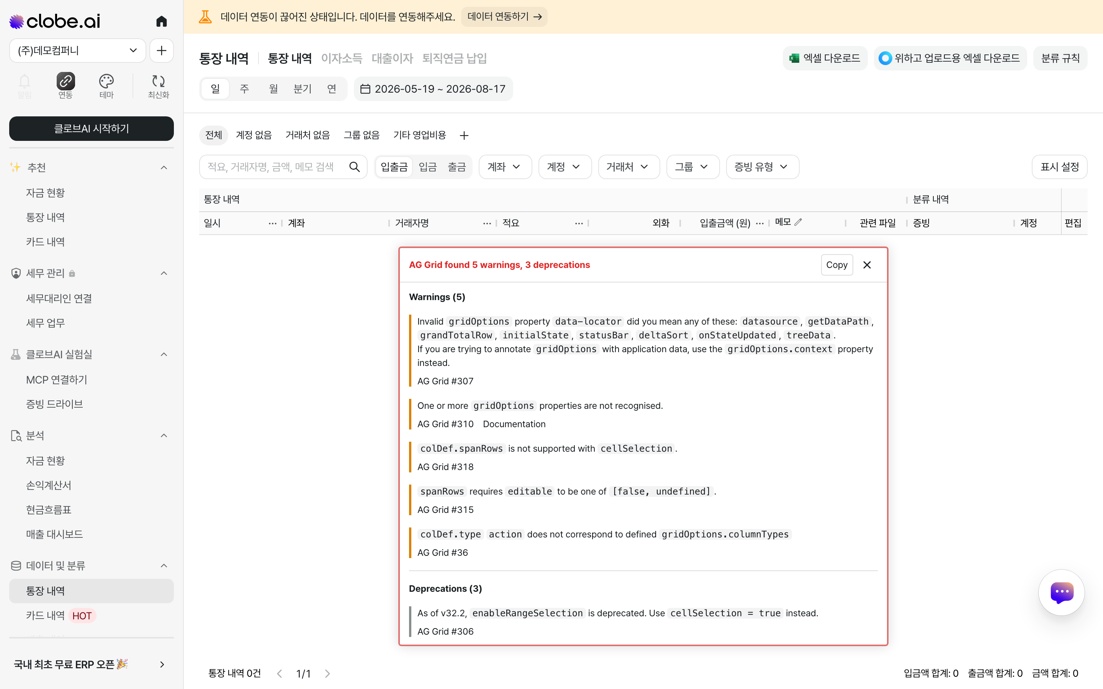This screenshot has width=1103, height=689.
Task: Click the warning flask icon in banner
Action: 205,17
